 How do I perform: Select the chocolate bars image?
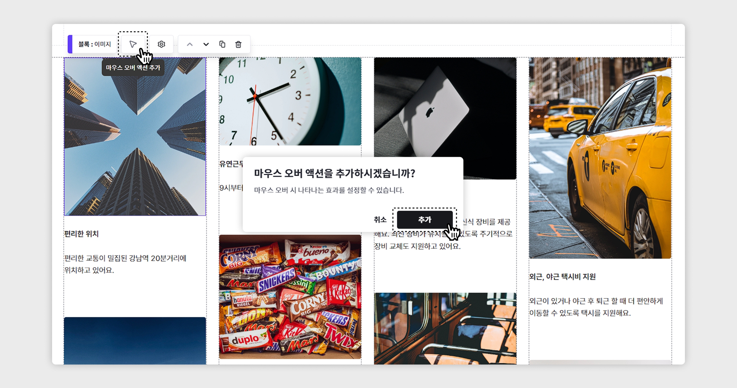tap(290, 297)
